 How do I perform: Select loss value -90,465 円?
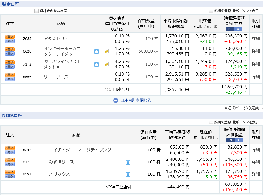point(236,54)
